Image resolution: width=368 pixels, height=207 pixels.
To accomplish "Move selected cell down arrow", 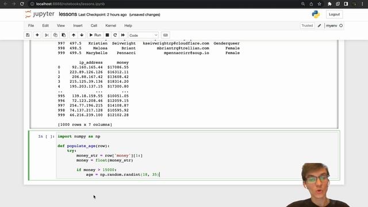I will 82,35.
